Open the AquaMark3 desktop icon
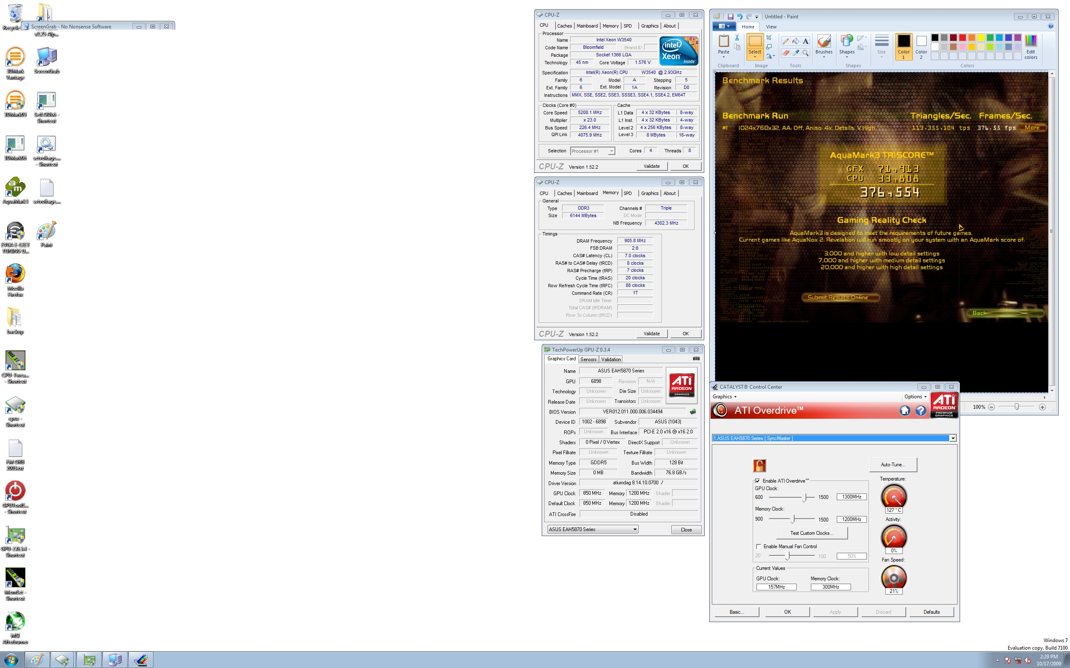The width and height of the screenshot is (1070, 668). point(15,191)
